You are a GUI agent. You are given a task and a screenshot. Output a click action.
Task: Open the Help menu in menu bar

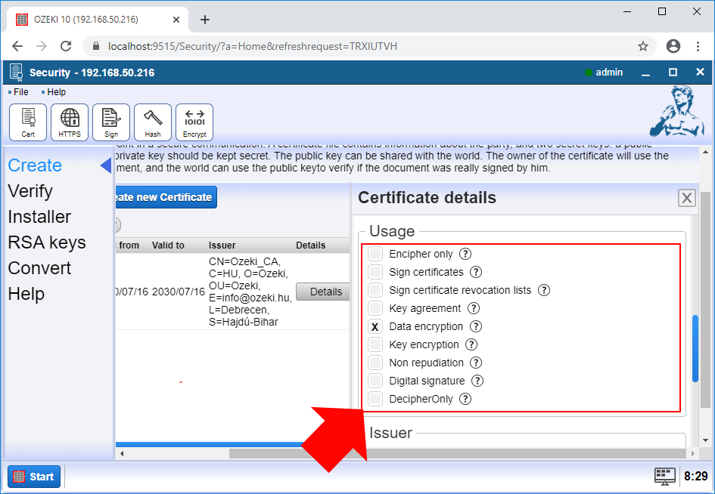tap(54, 92)
